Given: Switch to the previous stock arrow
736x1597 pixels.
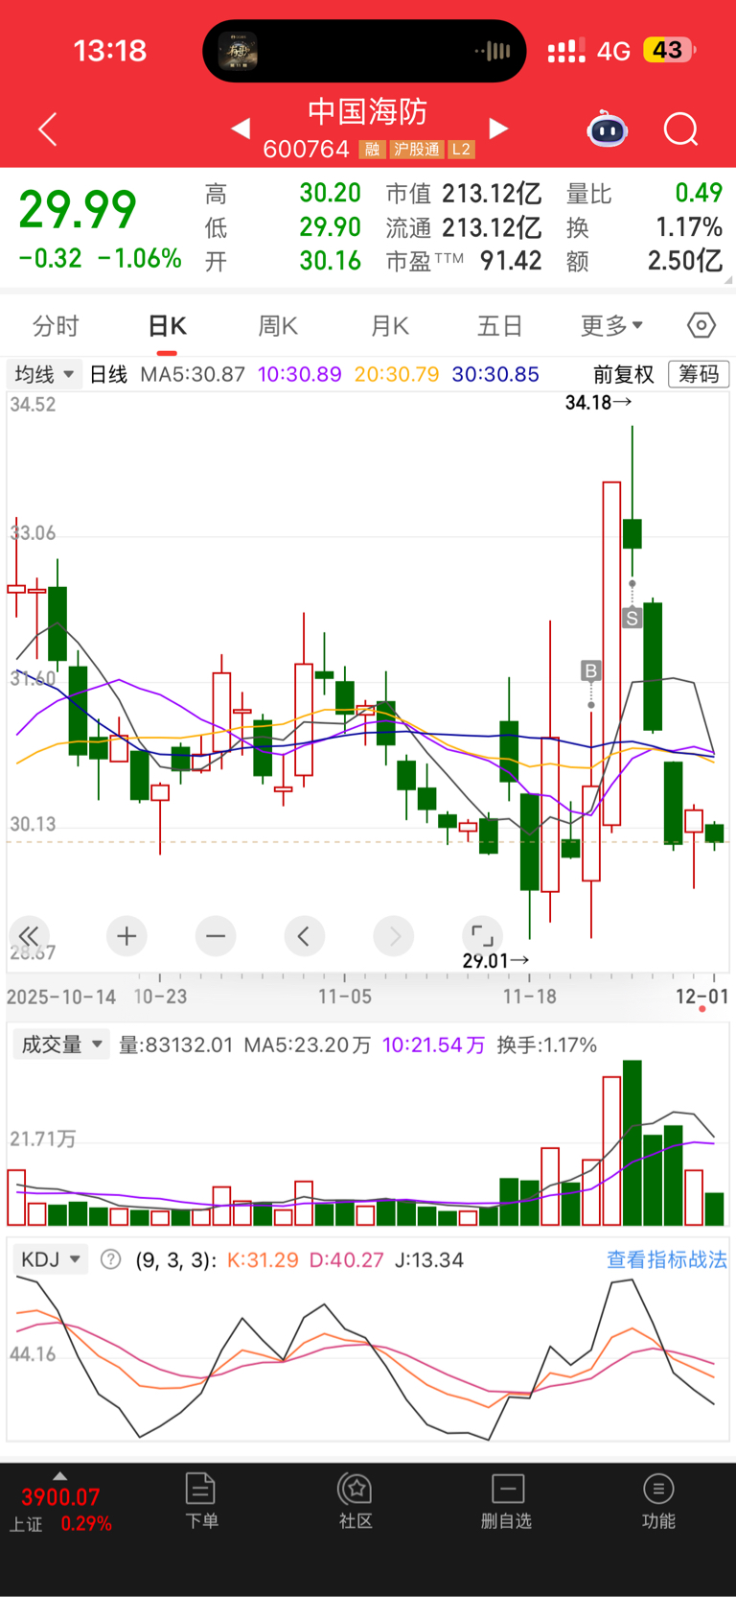Looking at the screenshot, I should pyautogui.click(x=241, y=128).
